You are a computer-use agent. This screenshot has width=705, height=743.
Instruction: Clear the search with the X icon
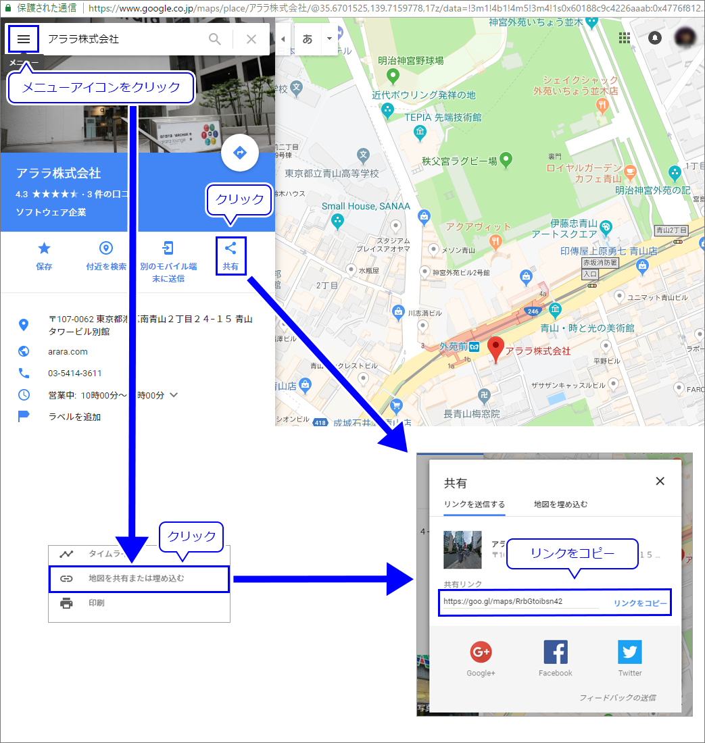pos(251,39)
